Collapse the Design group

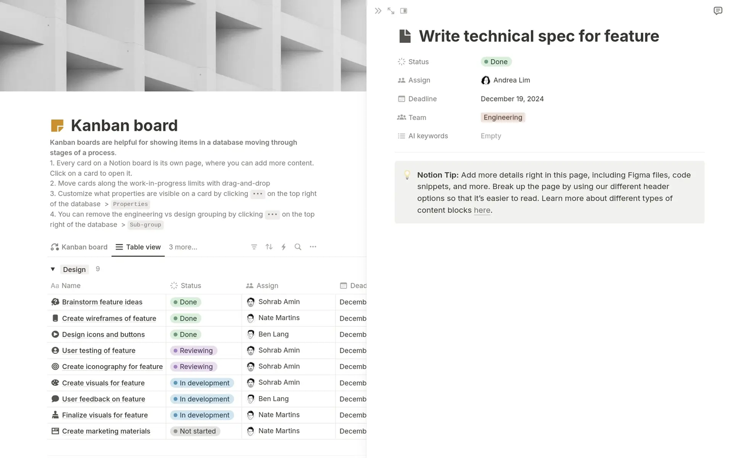(x=53, y=269)
